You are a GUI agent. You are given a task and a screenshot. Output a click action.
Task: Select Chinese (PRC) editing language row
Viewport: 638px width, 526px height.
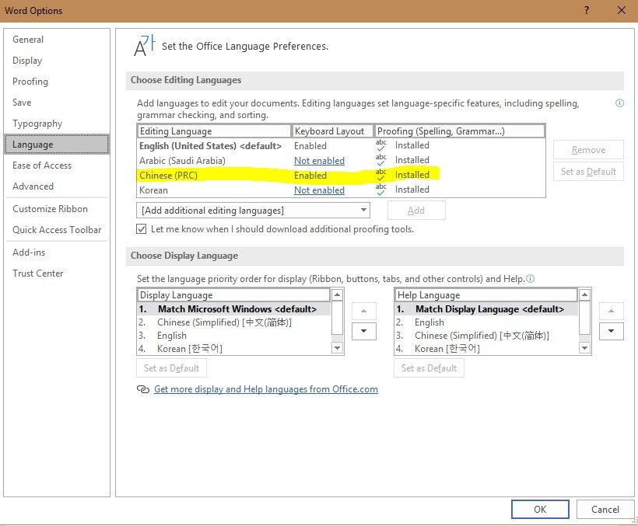(x=341, y=175)
